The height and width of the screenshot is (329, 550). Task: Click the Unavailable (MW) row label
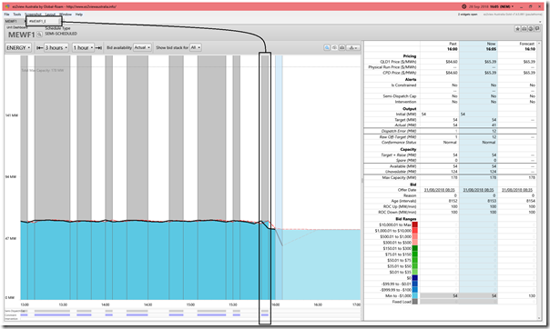pyautogui.click(x=401, y=172)
